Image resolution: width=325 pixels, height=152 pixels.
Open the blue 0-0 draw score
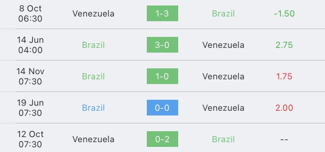coord(162,108)
